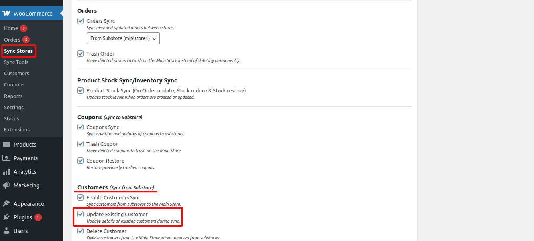
Task: Click the Plugins plug icon
Action: (6, 217)
